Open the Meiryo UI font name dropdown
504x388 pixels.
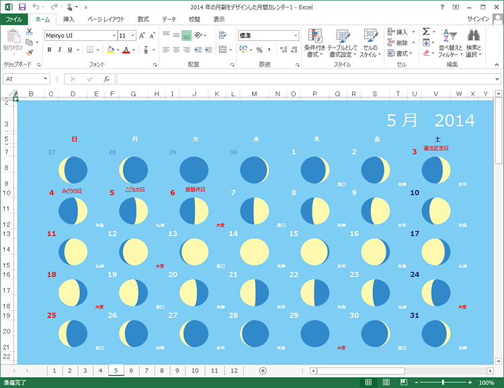coord(114,36)
